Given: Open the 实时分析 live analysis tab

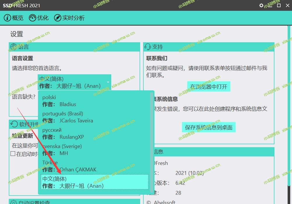Looking at the screenshot, I should click(69, 18).
